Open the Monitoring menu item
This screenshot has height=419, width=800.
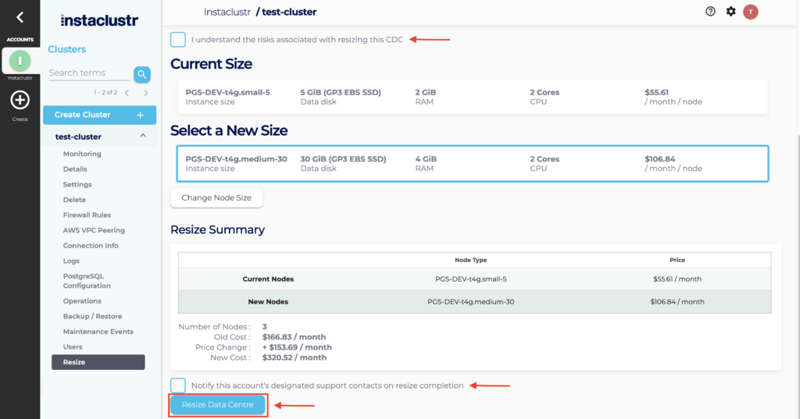pos(82,154)
